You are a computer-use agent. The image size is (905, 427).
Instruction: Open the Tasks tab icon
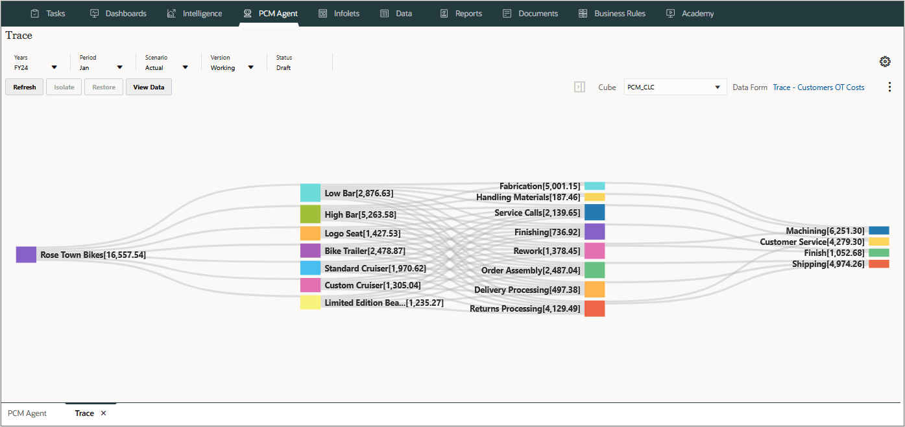(35, 13)
